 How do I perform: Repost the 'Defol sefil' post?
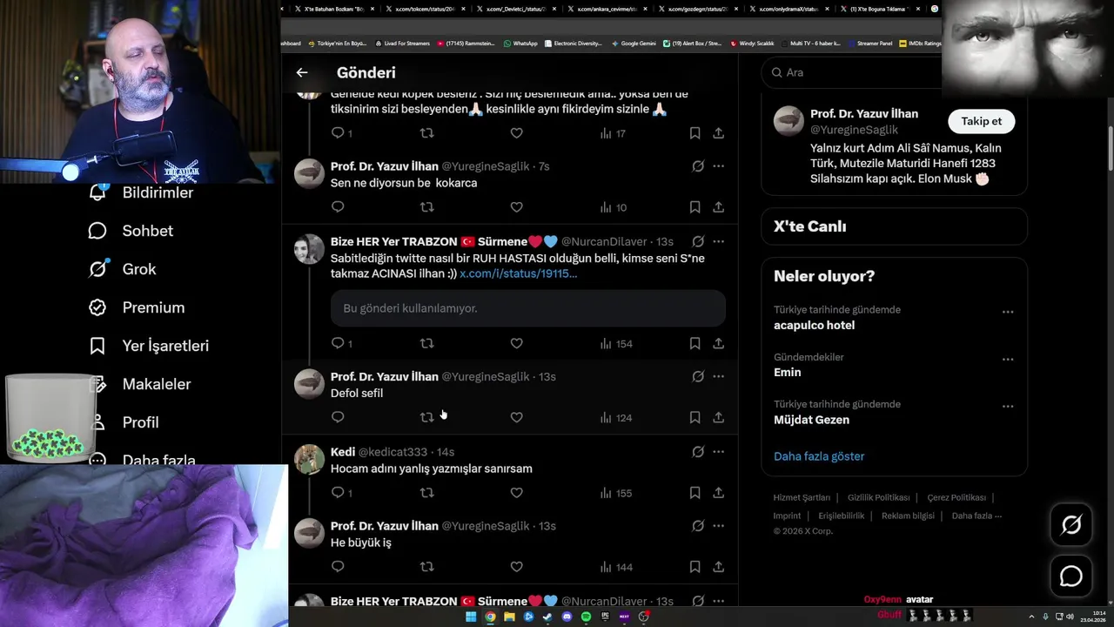click(426, 417)
